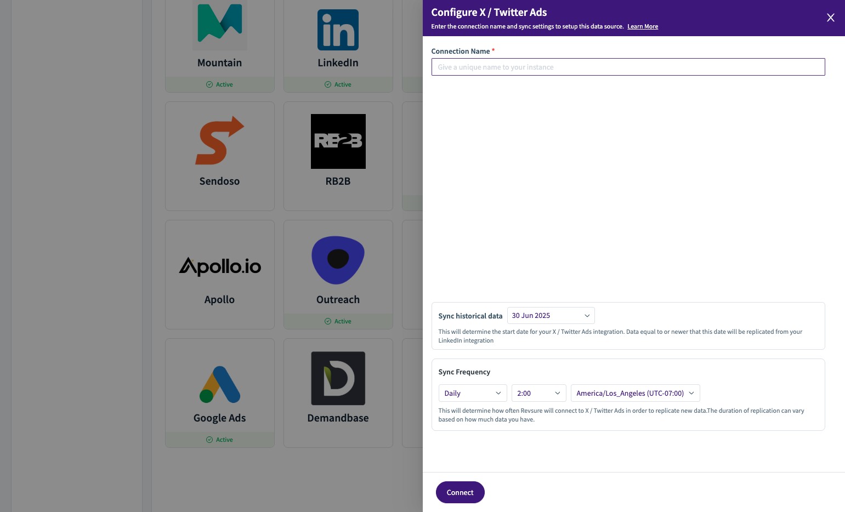Click Active check icon under Mountain
This screenshot has width=845, height=512.
tap(209, 84)
